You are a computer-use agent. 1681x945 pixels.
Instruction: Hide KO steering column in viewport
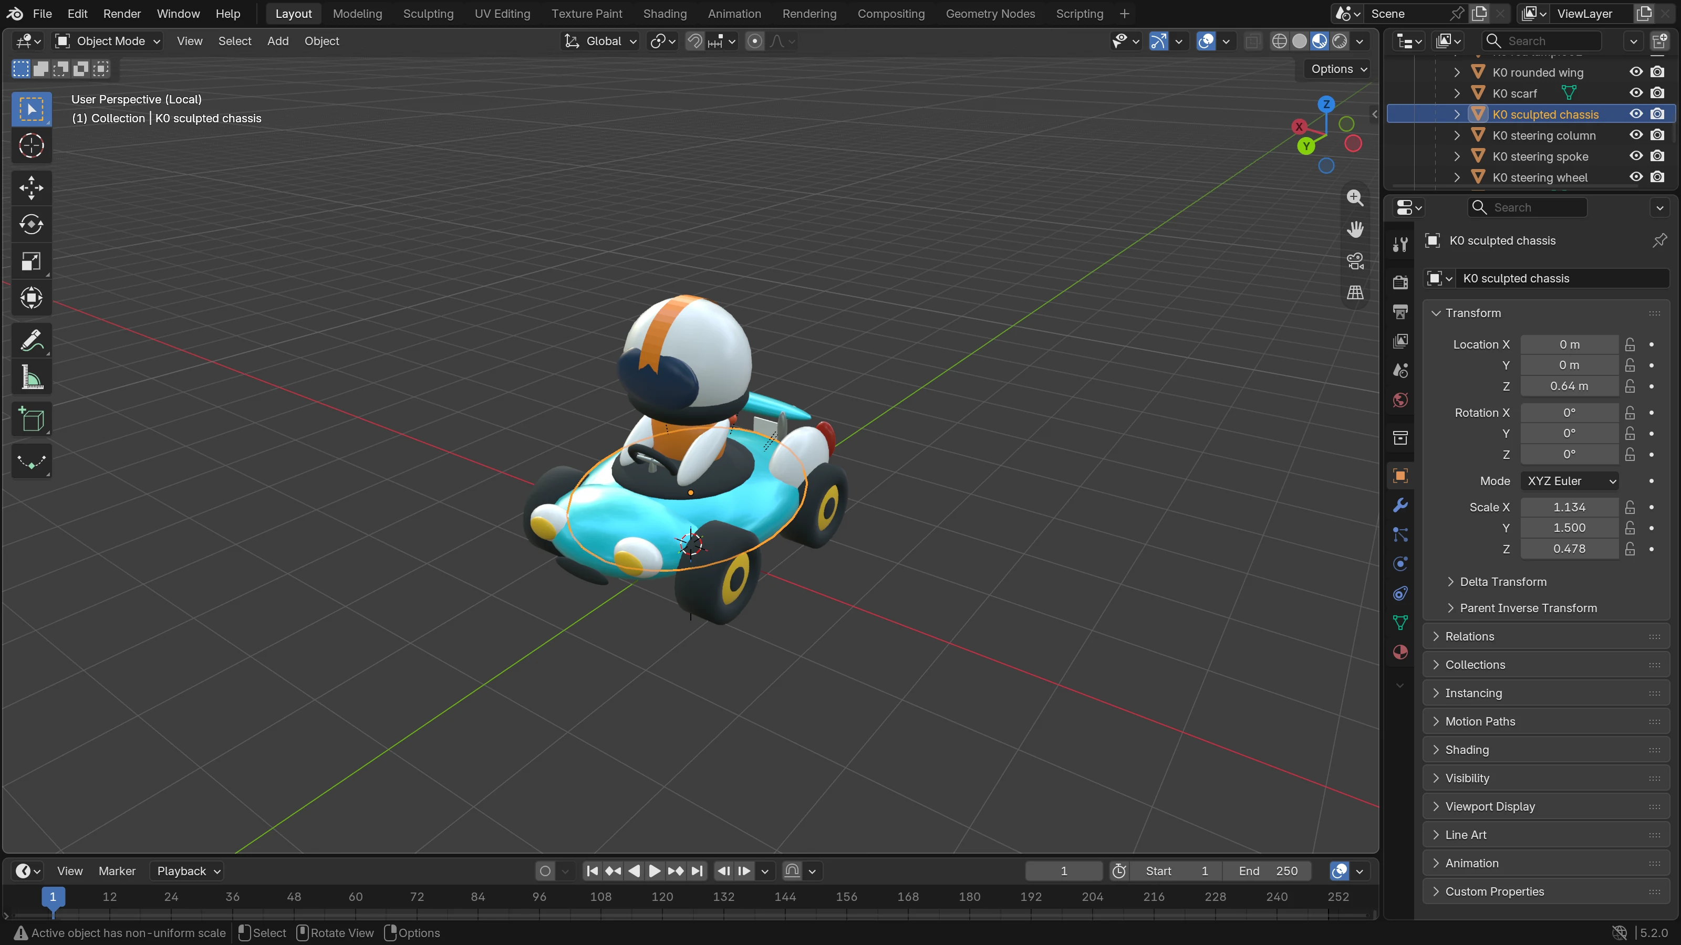coord(1636,135)
